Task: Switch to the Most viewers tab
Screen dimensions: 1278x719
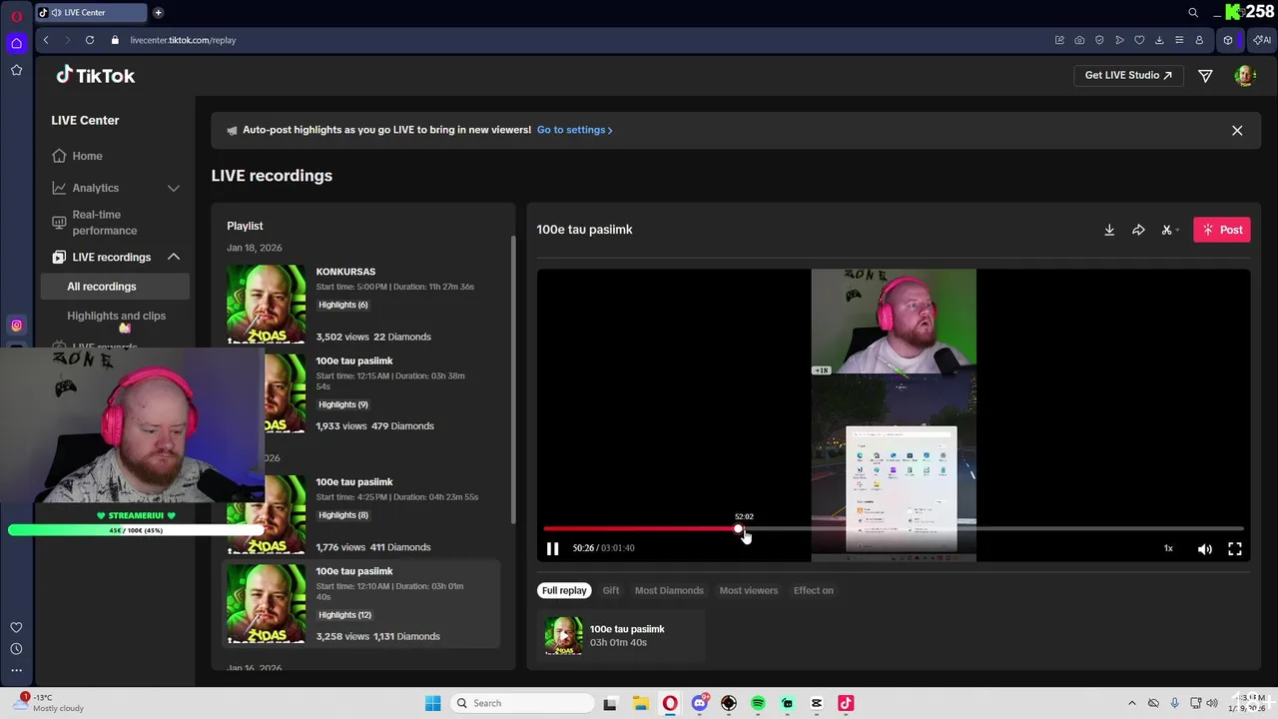Action: tap(749, 590)
